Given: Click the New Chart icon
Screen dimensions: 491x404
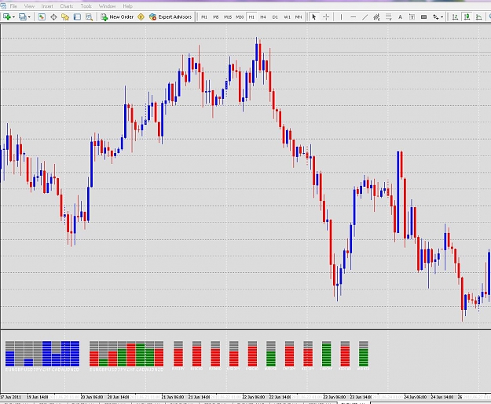Looking at the screenshot, I should click(x=6, y=17).
